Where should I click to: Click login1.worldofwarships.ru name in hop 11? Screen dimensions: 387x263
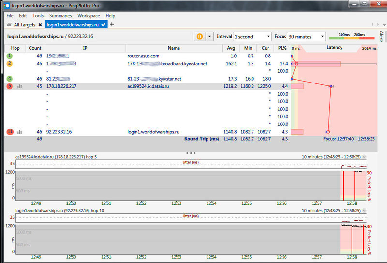coord(153,132)
